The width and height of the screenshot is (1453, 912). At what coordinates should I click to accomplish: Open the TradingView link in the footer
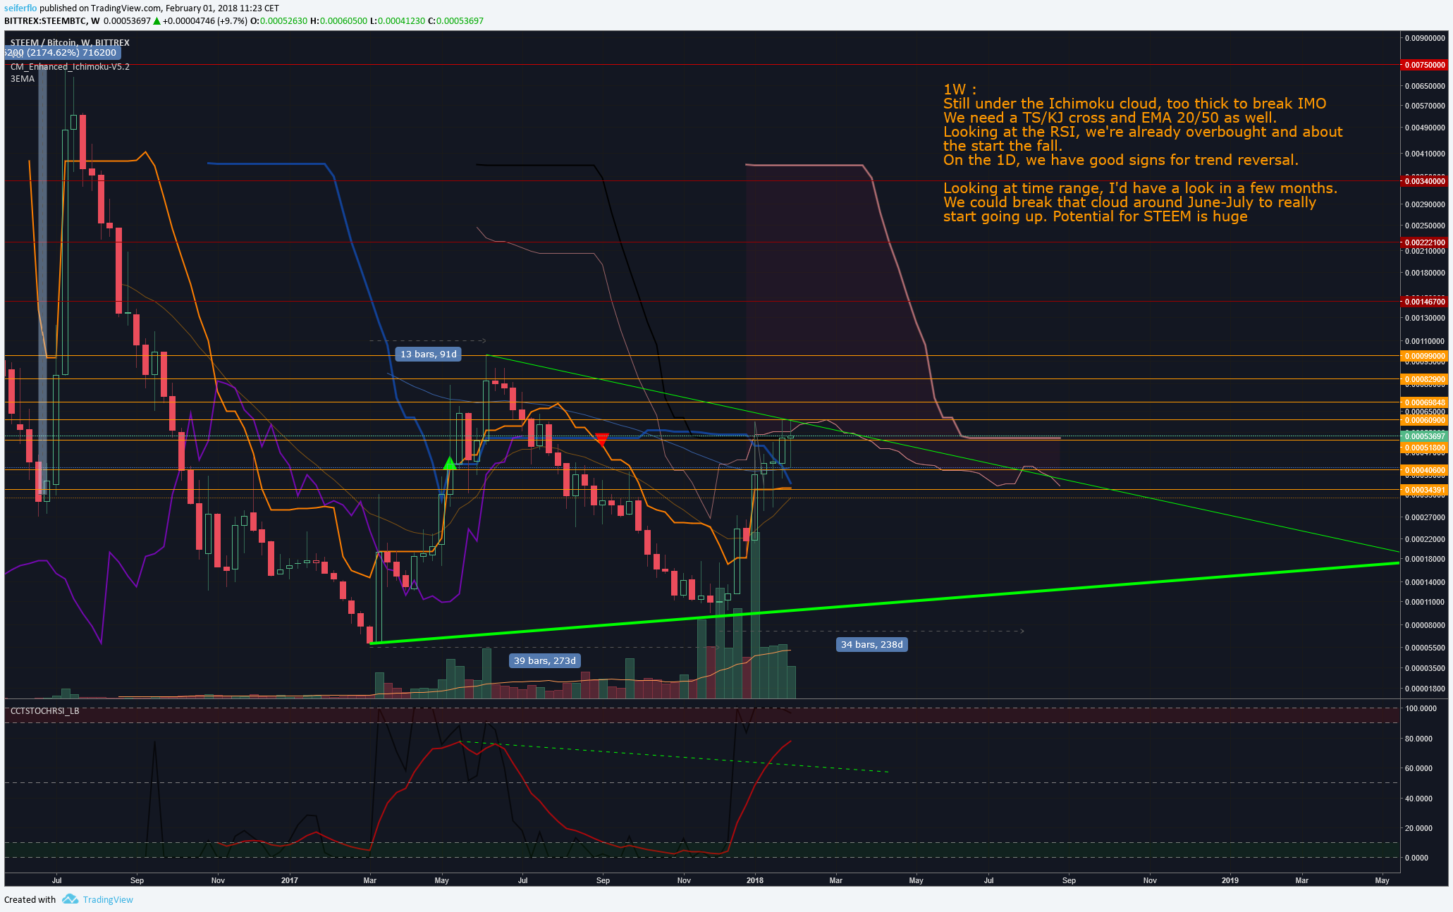(x=108, y=899)
